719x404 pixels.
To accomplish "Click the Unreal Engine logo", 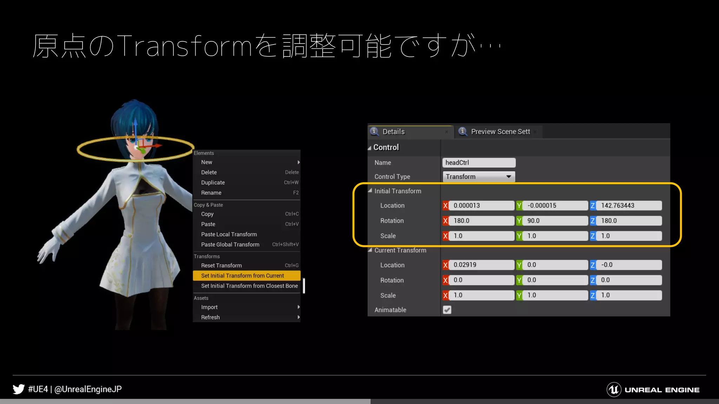I will click(653, 389).
